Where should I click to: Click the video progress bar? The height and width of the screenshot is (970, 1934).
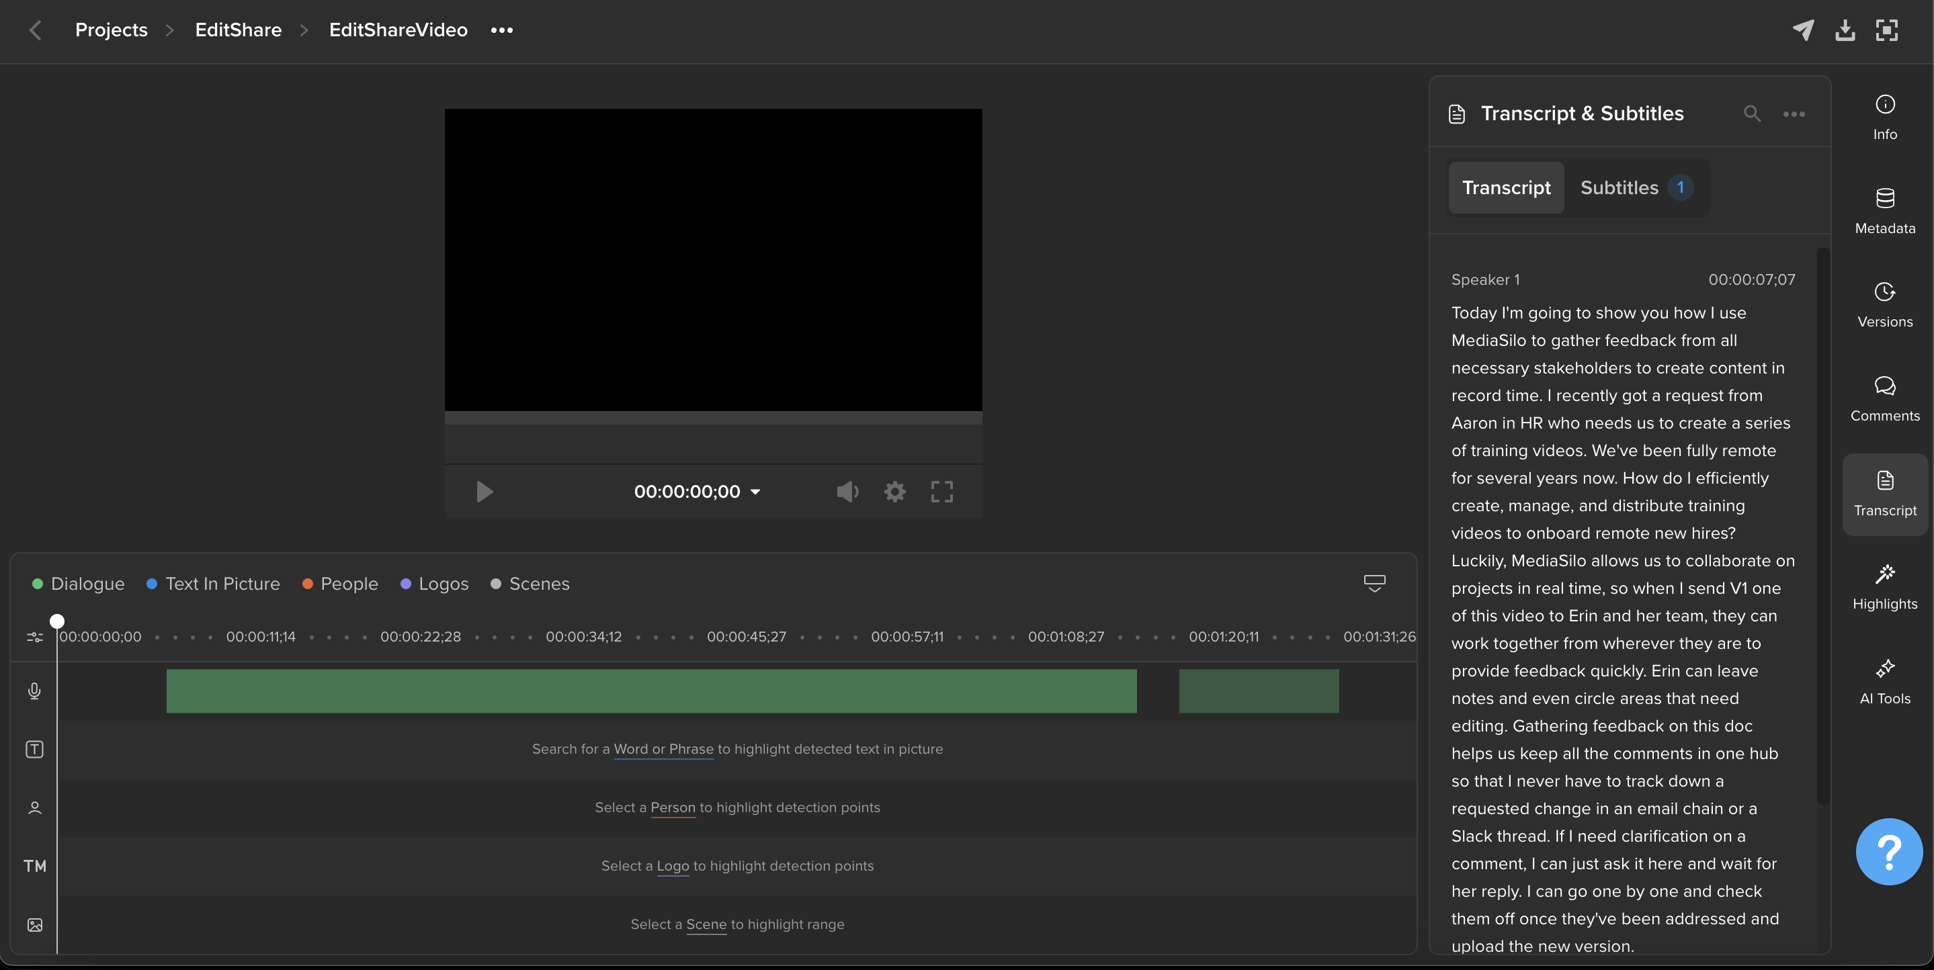(x=713, y=417)
